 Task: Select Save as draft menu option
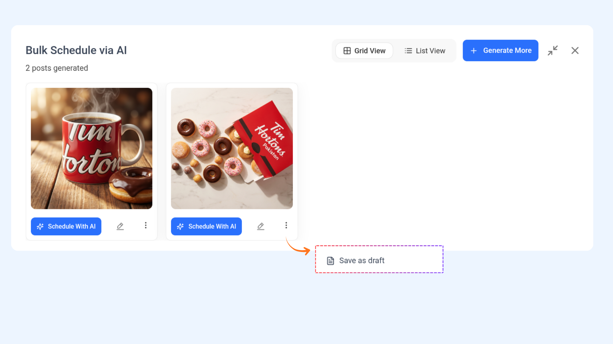point(379,260)
